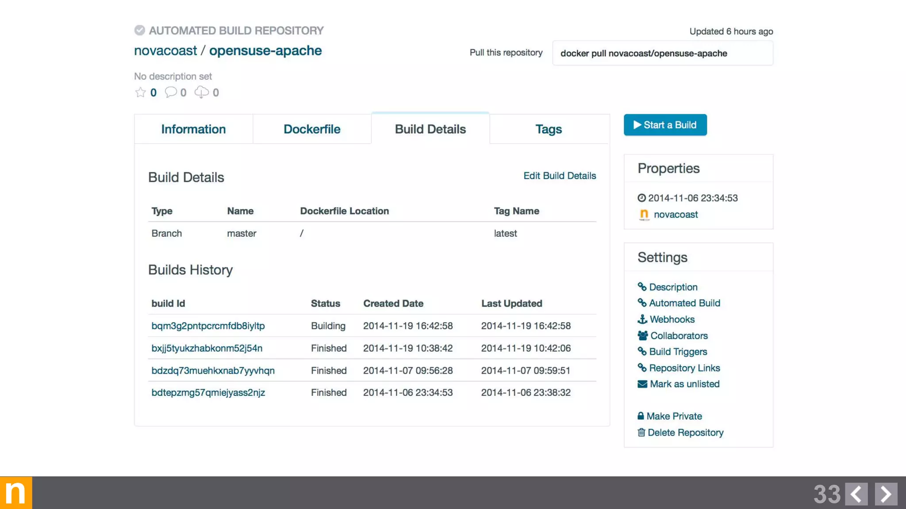Open the Tags tab

point(549,129)
